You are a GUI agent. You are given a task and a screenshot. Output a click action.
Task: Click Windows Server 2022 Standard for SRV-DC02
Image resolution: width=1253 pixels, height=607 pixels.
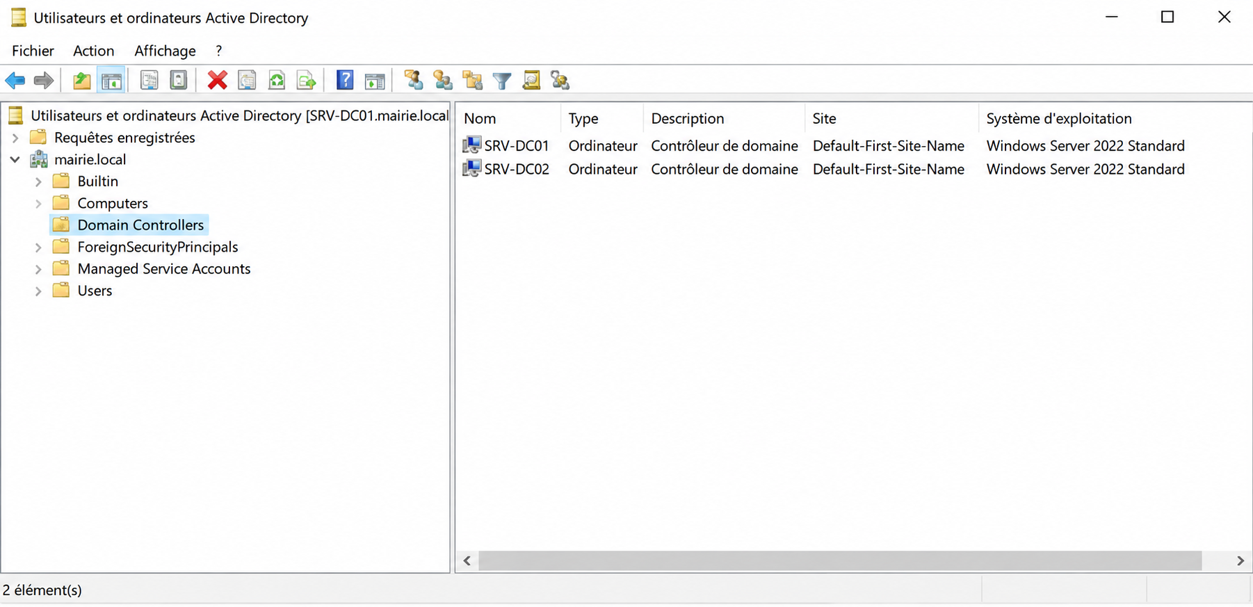(x=1085, y=169)
